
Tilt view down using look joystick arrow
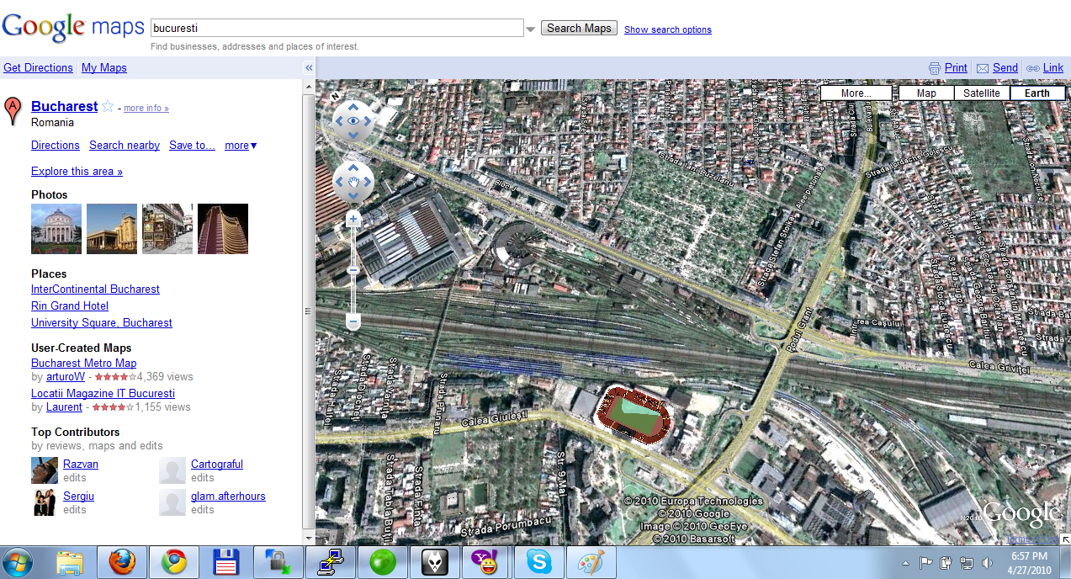[x=353, y=135]
